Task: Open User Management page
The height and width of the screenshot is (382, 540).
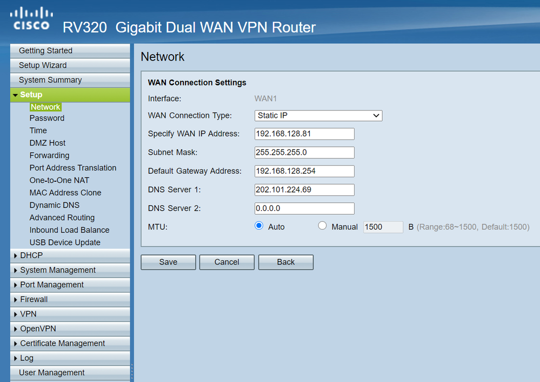Action: 70,373
